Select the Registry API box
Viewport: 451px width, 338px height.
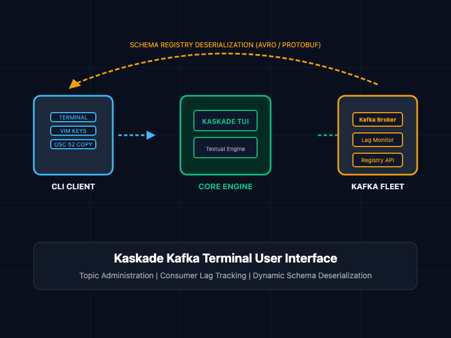[x=377, y=160]
